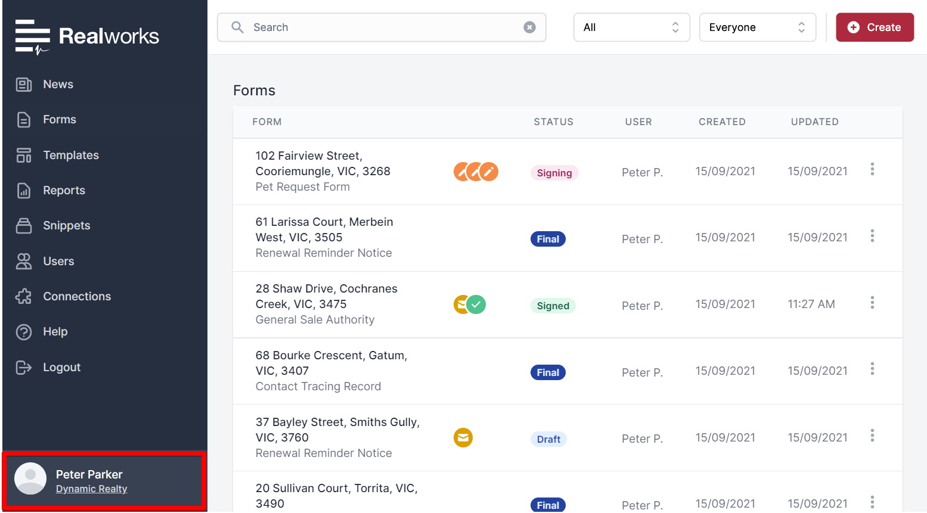Click the Help question mark icon
927x513 pixels.
point(24,332)
